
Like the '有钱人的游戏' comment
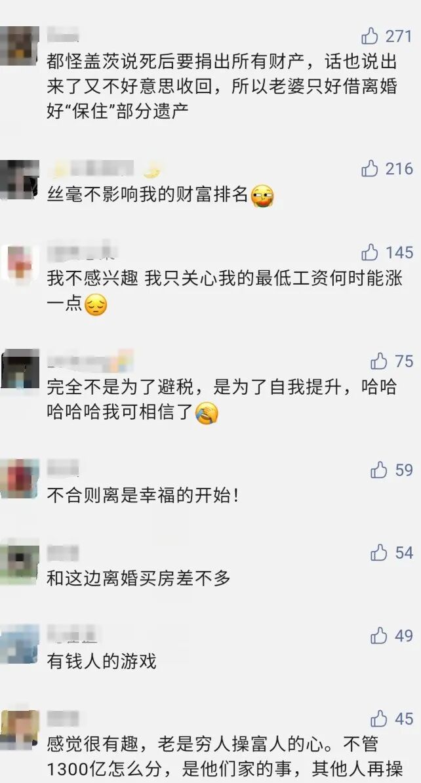(x=379, y=635)
